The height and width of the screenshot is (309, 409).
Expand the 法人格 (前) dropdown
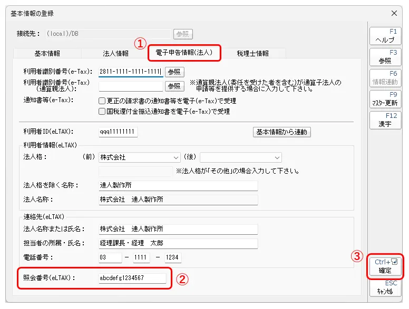point(140,157)
